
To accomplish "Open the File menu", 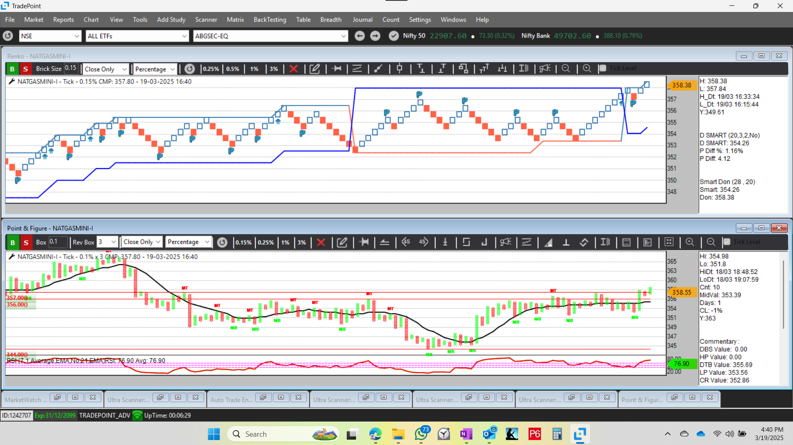I will 10,19.
